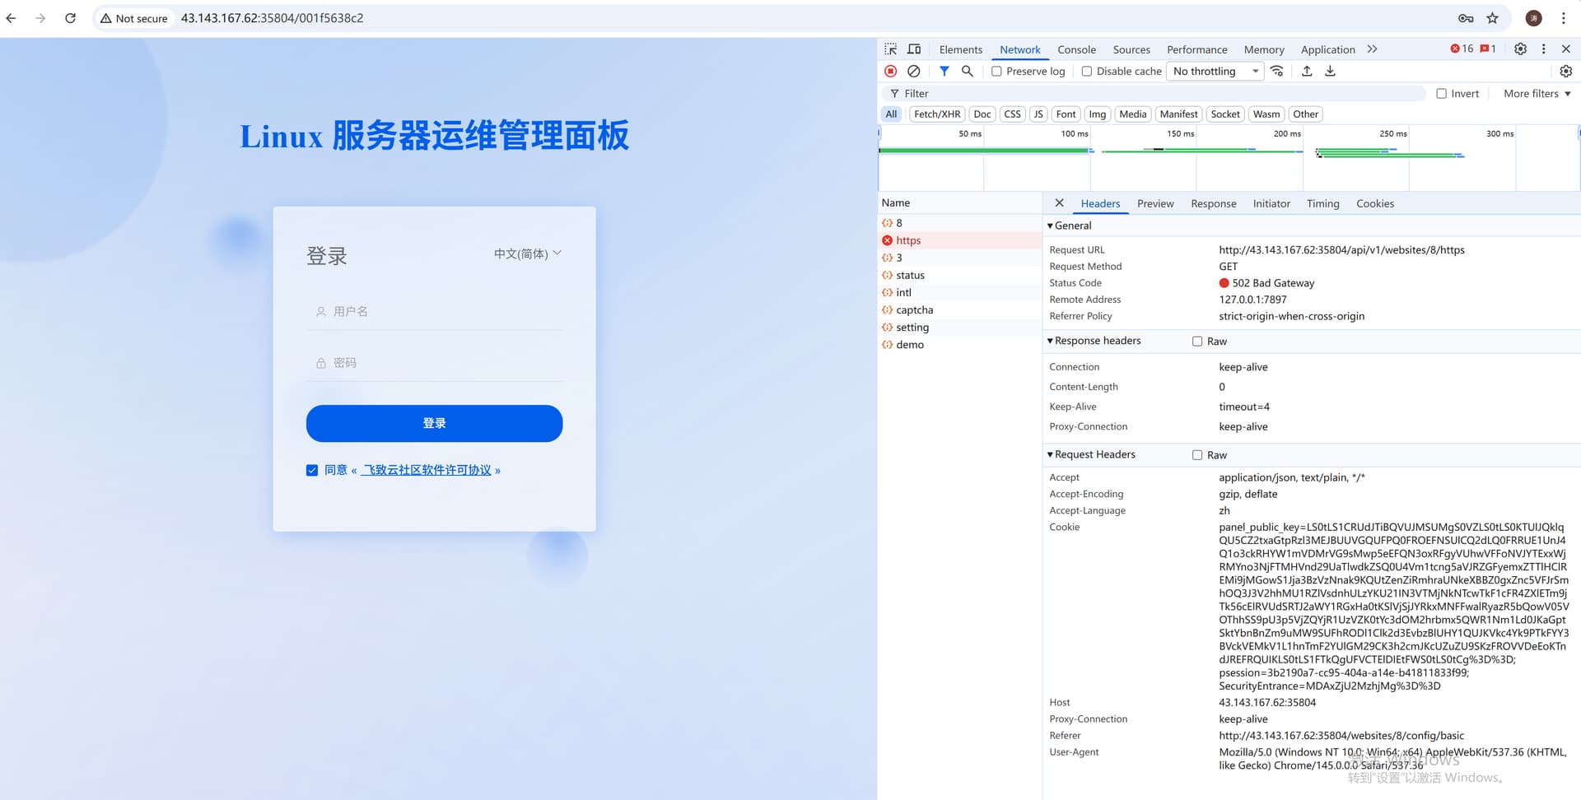Click the blue 登录 login button
This screenshot has width=1581, height=800.
434,423
